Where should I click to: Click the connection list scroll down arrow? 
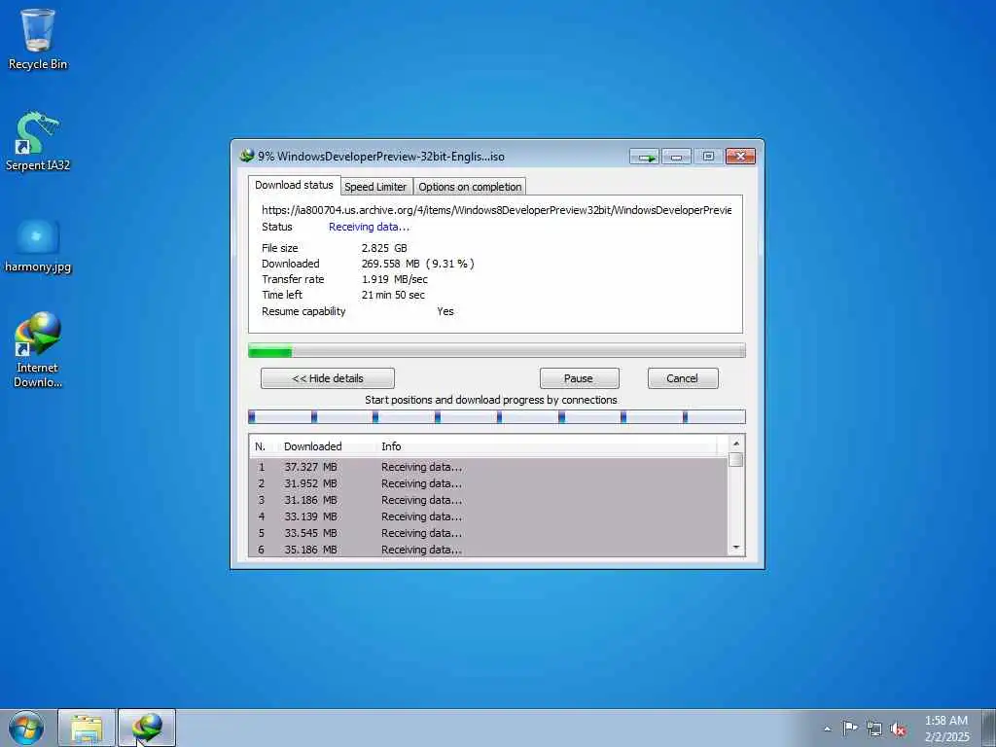(736, 548)
